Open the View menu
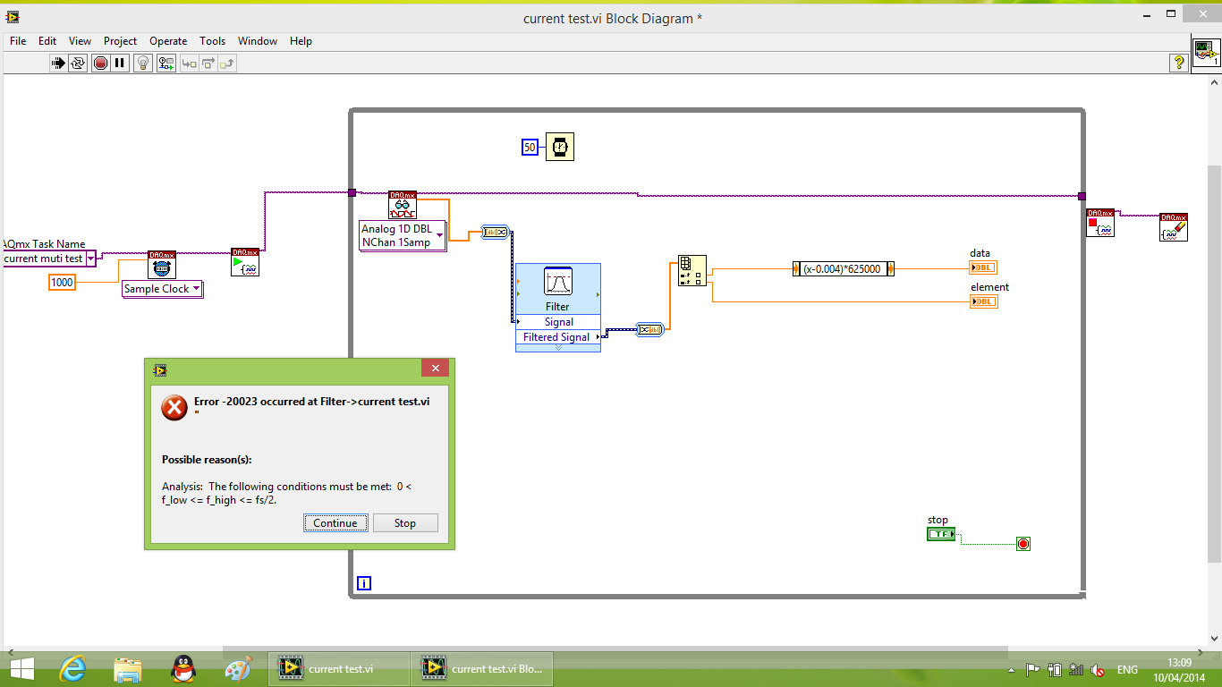 tap(80, 41)
